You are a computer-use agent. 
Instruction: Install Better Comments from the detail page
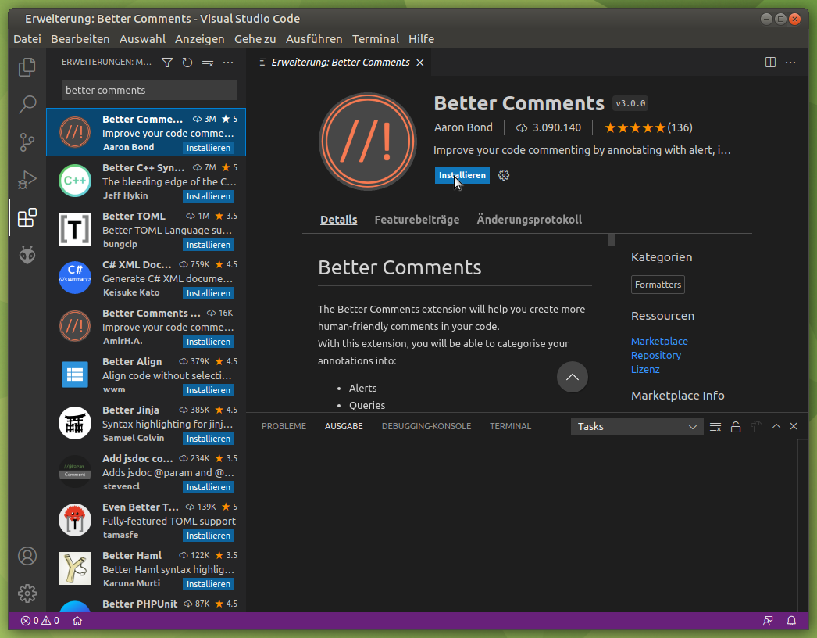click(462, 175)
